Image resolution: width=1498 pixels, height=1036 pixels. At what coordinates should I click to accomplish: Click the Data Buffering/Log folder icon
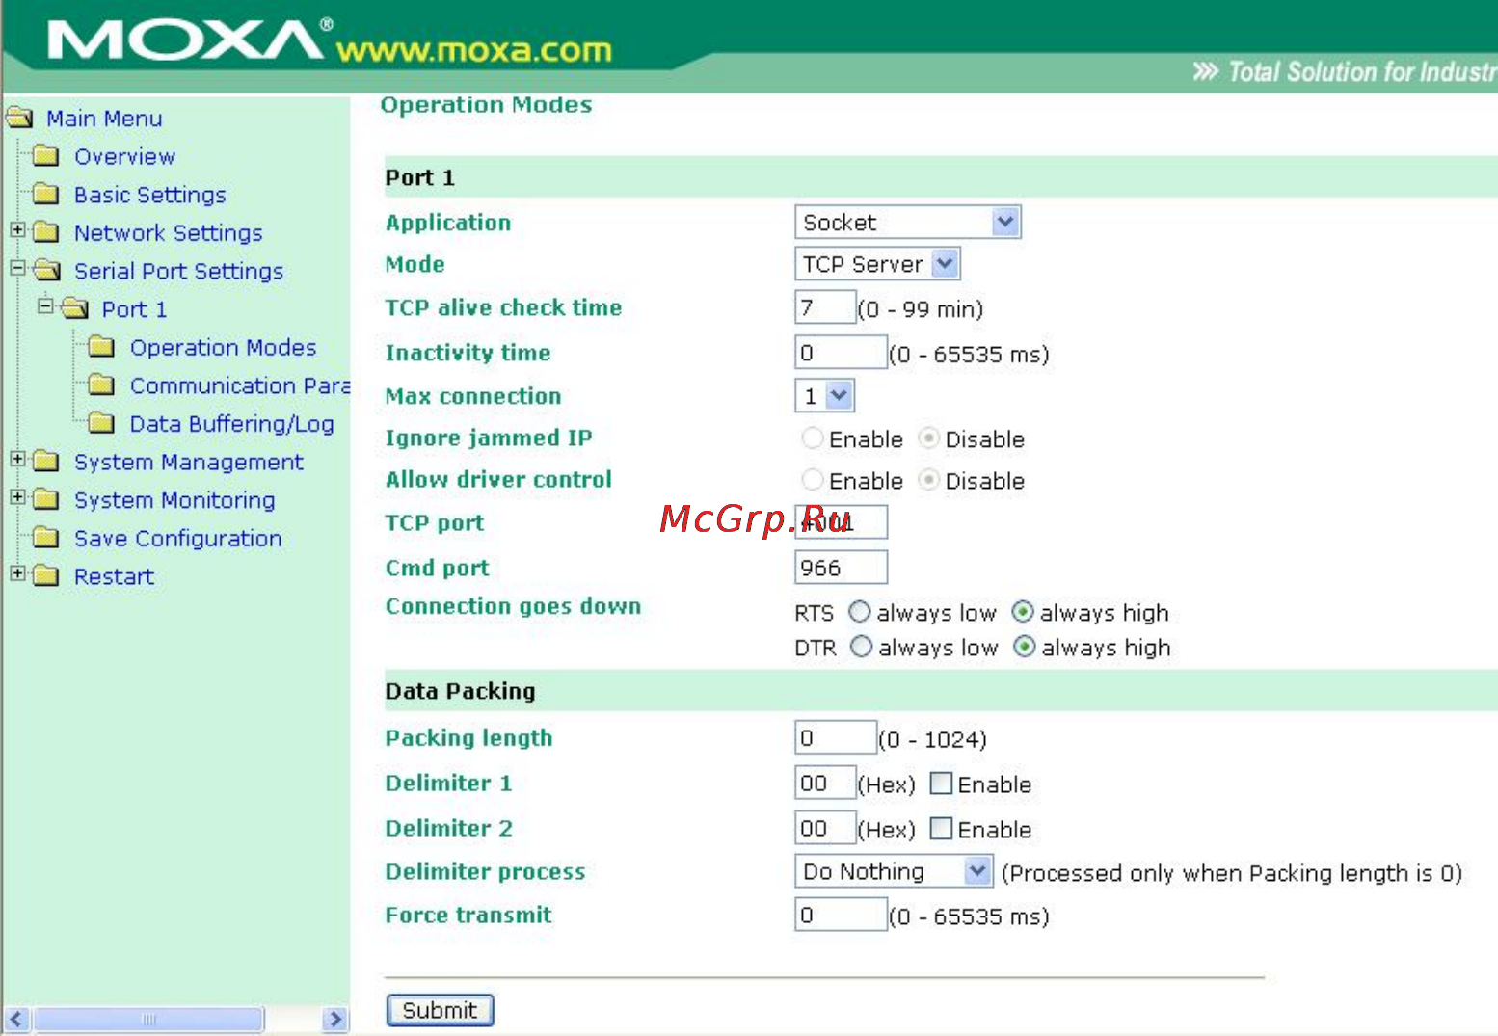coord(101,423)
